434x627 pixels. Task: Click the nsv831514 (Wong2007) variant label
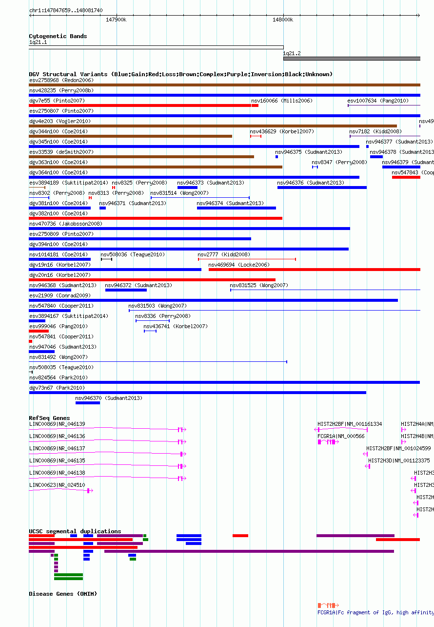pos(179,193)
